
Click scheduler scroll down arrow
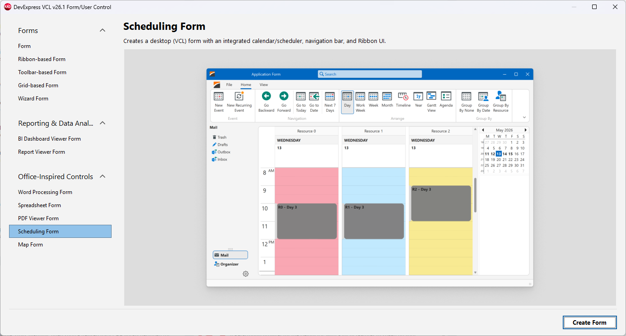475,272
